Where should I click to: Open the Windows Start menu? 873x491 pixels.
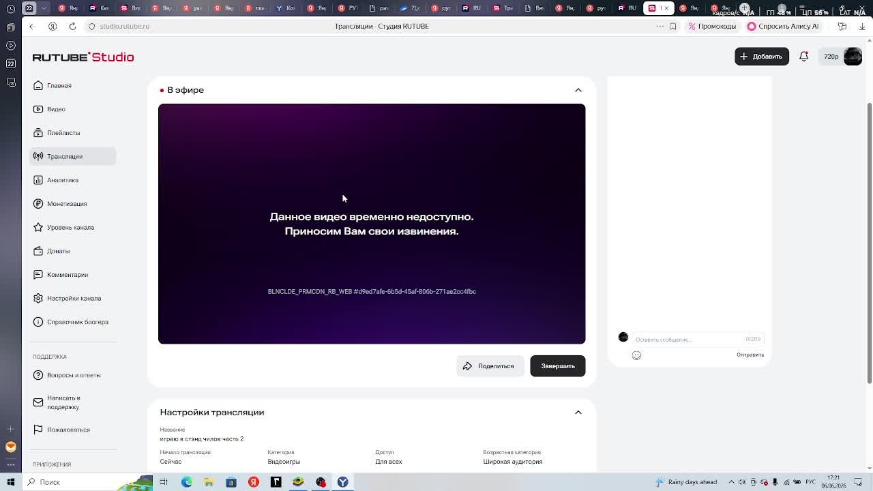(x=11, y=482)
